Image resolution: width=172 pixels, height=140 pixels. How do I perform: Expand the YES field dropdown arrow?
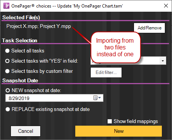pyautogui.click(x=163, y=61)
